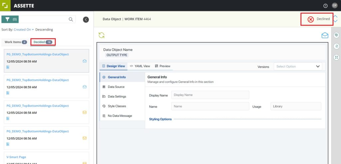Open the No Data Message section
This screenshot has height=164, width=341.
point(122,116)
